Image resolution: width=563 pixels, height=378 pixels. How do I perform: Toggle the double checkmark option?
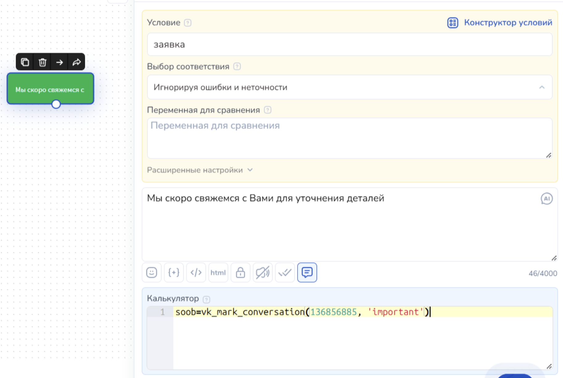click(285, 272)
